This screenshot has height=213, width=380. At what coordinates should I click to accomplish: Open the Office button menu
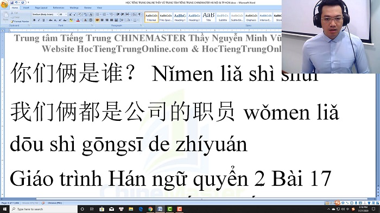pyautogui.click(x=4, y=4)
